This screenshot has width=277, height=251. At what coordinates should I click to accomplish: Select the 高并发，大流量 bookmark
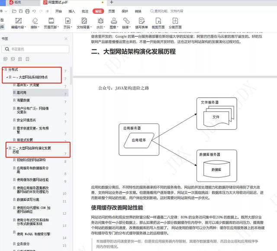[28, 85]
